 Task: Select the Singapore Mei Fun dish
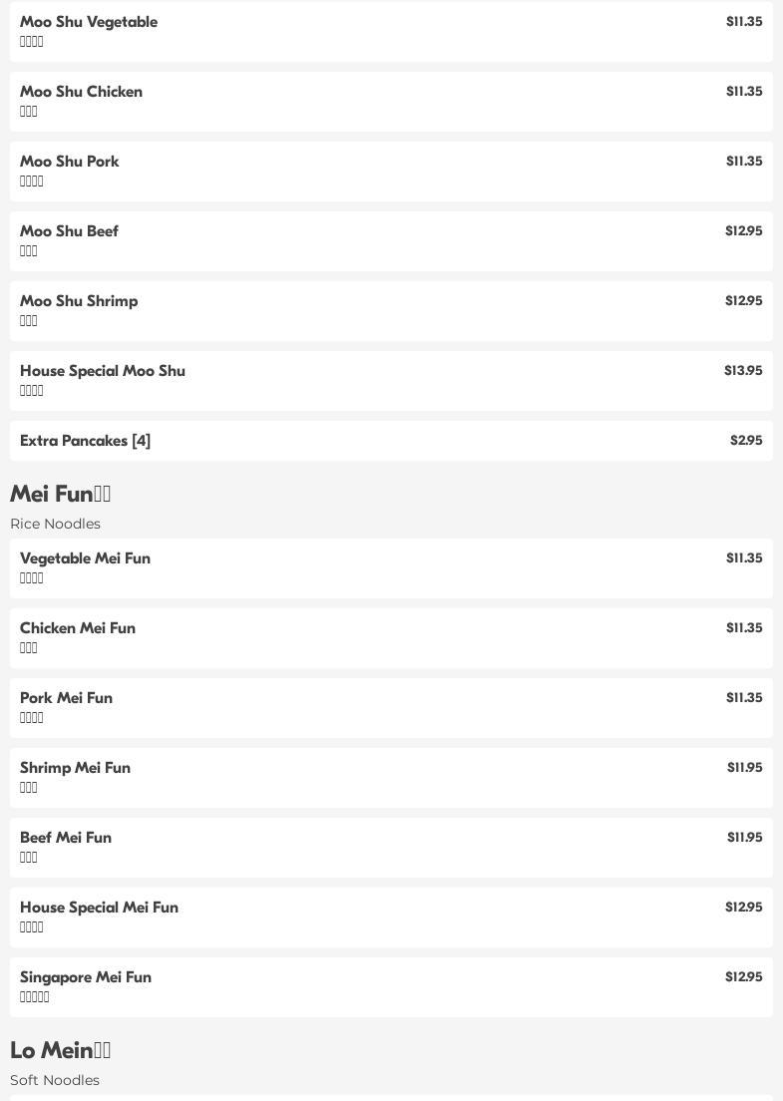coord(86,977)
